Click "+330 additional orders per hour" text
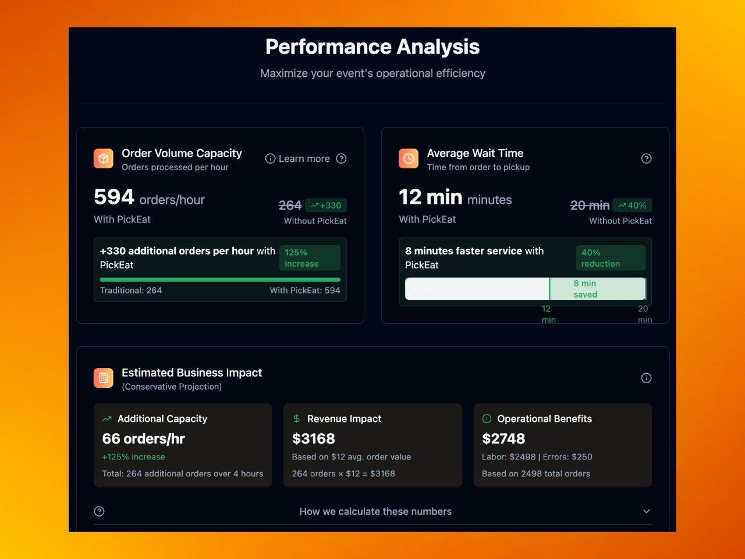This screenshot has height=559, width=745. [177, 251]
